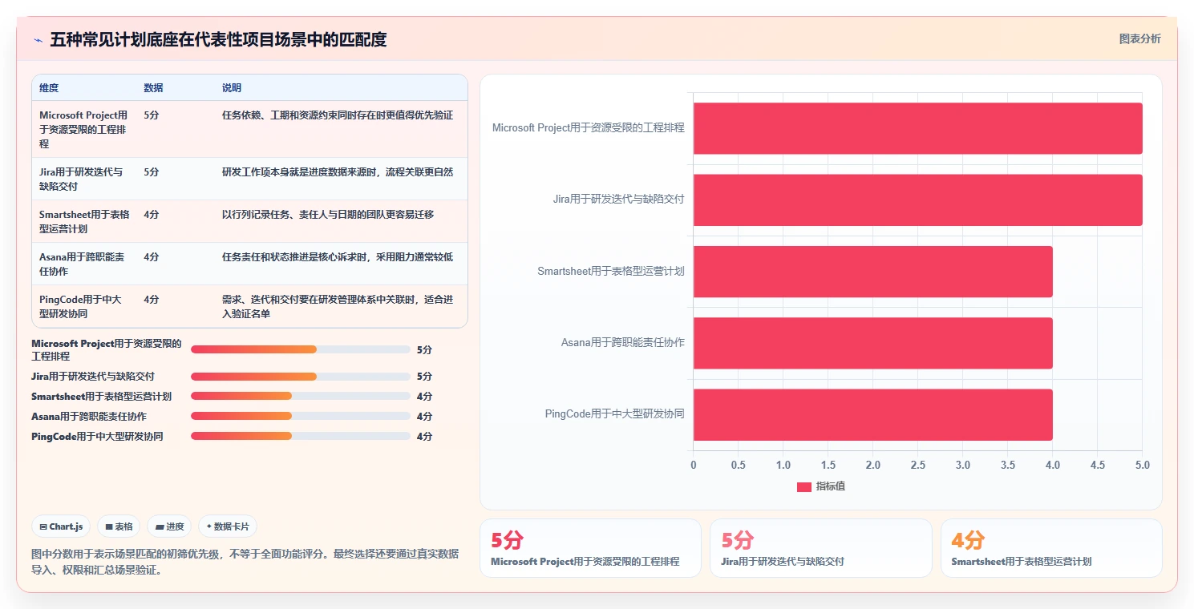Click the PingCode progress bar

pyautogui.click(x=301, y=437)
